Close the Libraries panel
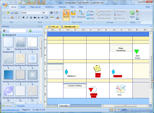 [41, 26]
